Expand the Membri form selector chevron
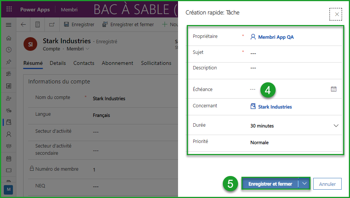This screenshot has width=350, height=198. click(88, 49)
